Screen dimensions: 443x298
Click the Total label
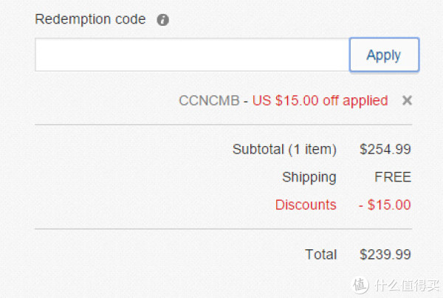pos(321,254)
